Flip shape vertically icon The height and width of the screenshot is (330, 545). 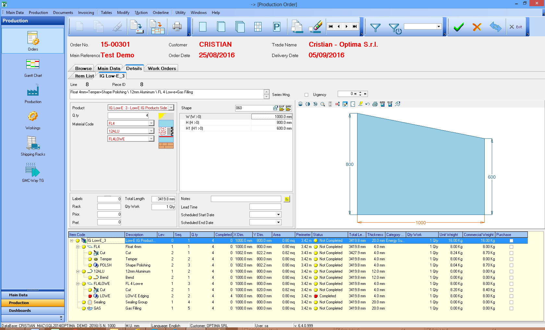point(300,104)
